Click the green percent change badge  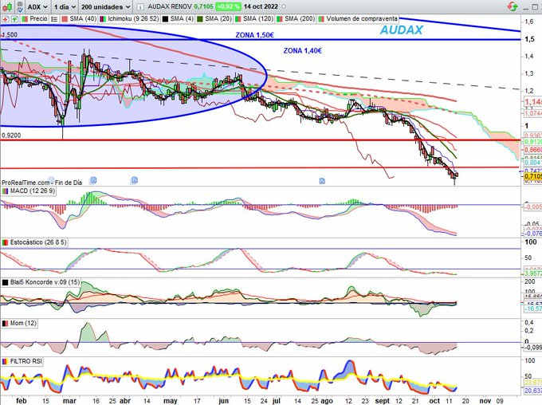[x=228, y=6]
